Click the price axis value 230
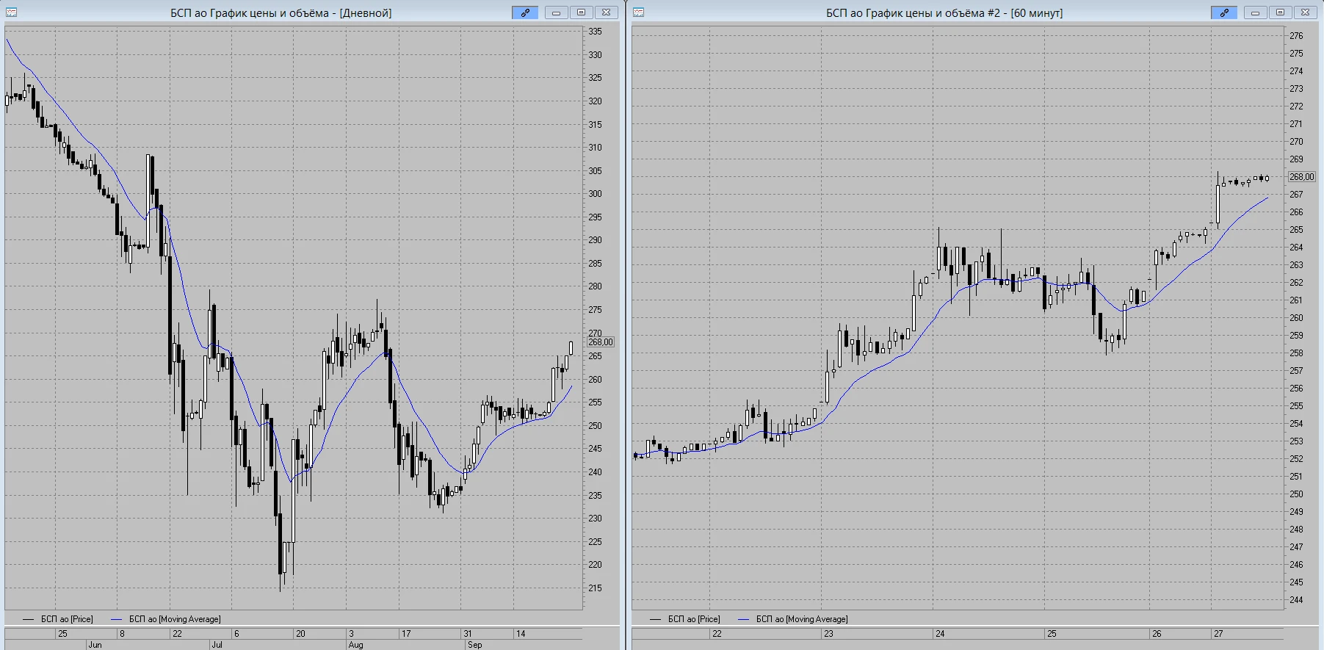Viewport: 1324px width, 650px height. (595, 519)
